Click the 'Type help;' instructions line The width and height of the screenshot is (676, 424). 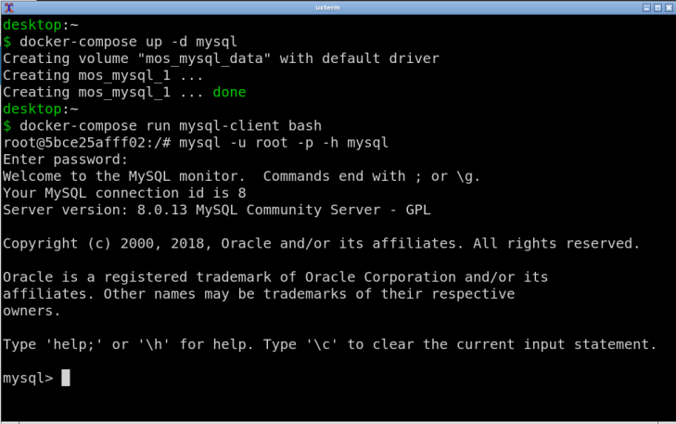coord(330,344)
